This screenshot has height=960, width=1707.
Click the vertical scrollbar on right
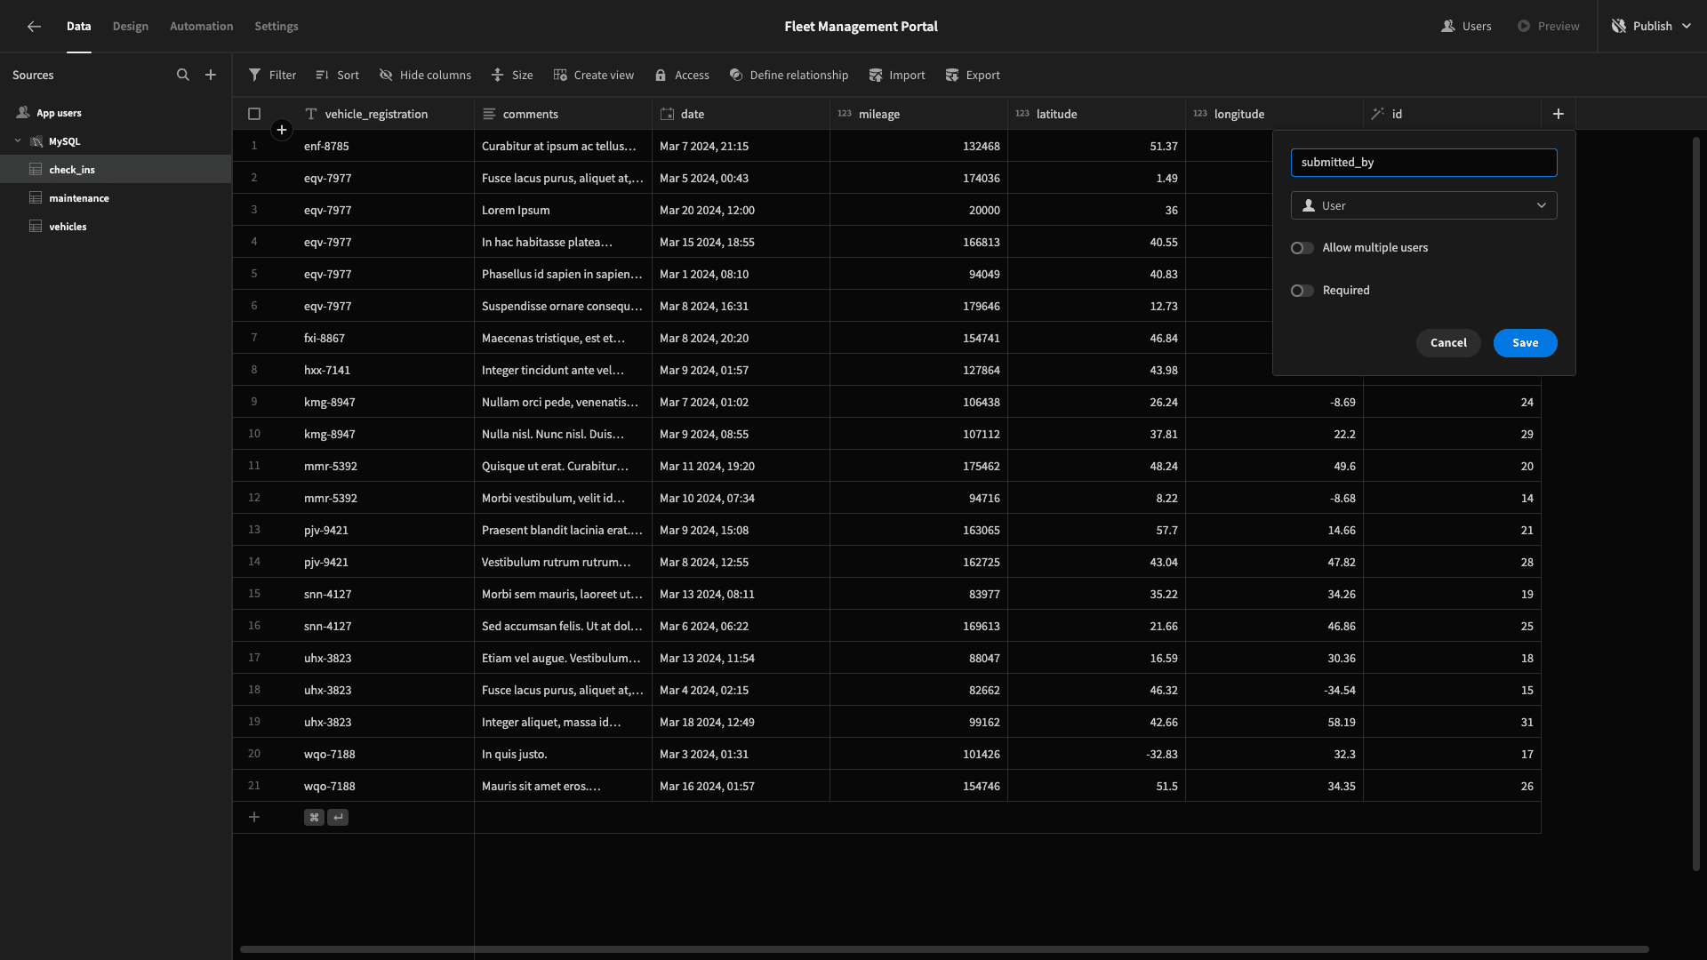click(x=1695, y=503)
